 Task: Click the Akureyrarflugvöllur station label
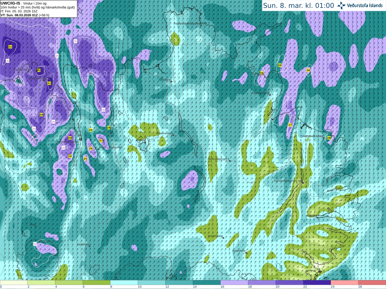[68, 141]
